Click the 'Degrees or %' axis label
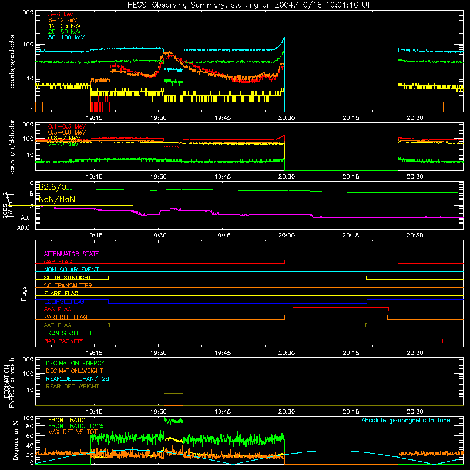 (x=15, y=441)
